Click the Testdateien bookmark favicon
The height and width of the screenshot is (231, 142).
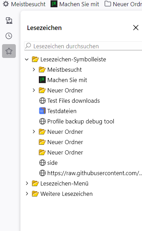[x=42, y=111]
